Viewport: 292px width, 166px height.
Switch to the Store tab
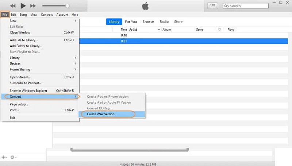178,22
